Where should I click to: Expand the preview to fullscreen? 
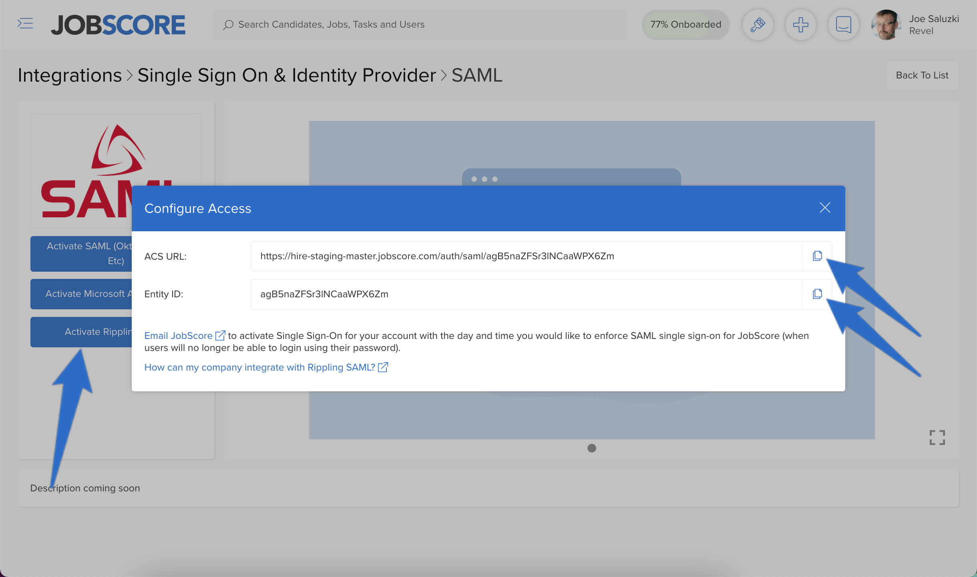click(937, 437)
